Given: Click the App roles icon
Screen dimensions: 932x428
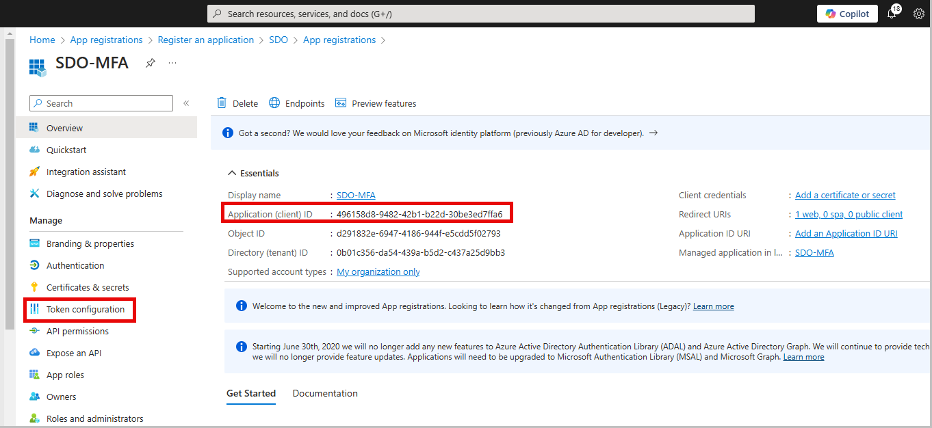Looking at the screenshot, I should 34,375.
